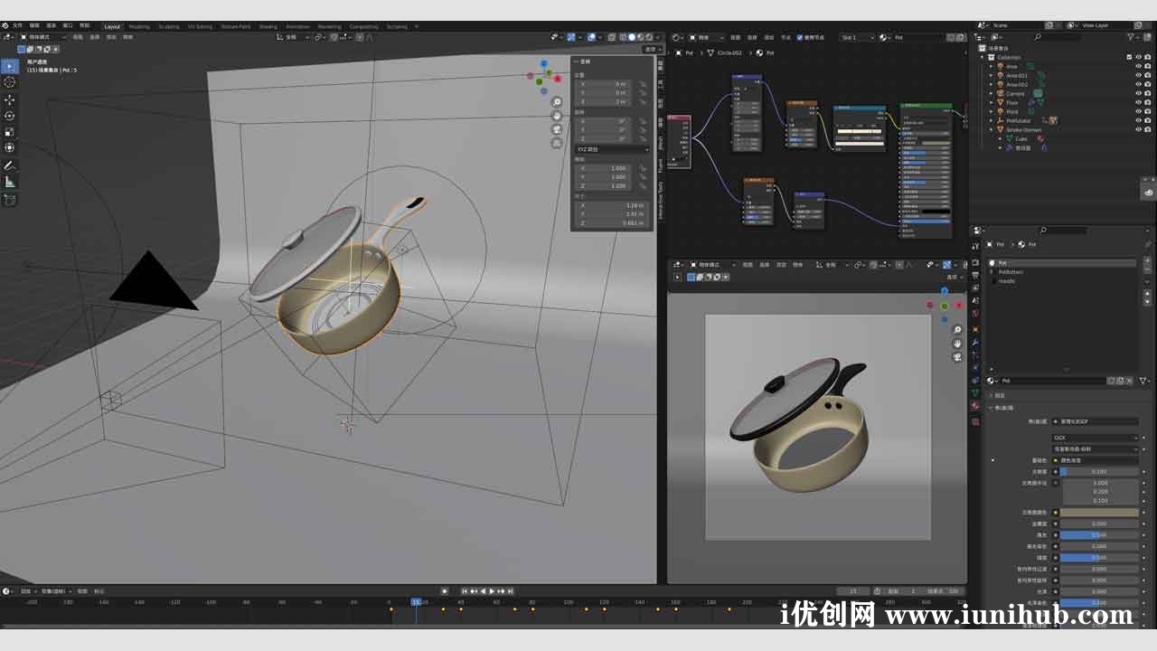
Task: Hide the Point light in outliner
Action: pos(1138,111)
